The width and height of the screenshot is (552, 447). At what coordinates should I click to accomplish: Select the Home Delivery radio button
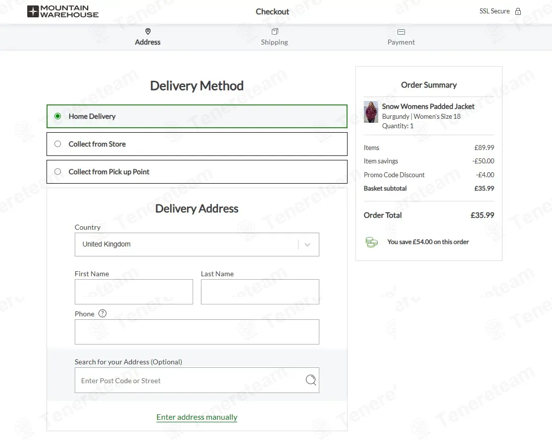58,116
